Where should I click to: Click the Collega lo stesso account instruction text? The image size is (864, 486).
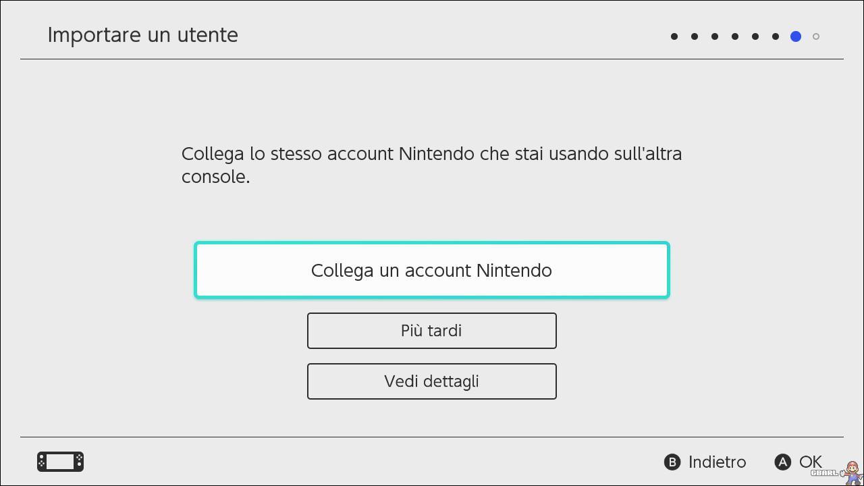point(432,165)
